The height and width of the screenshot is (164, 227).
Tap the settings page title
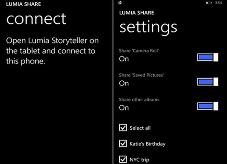pos(148,27)
